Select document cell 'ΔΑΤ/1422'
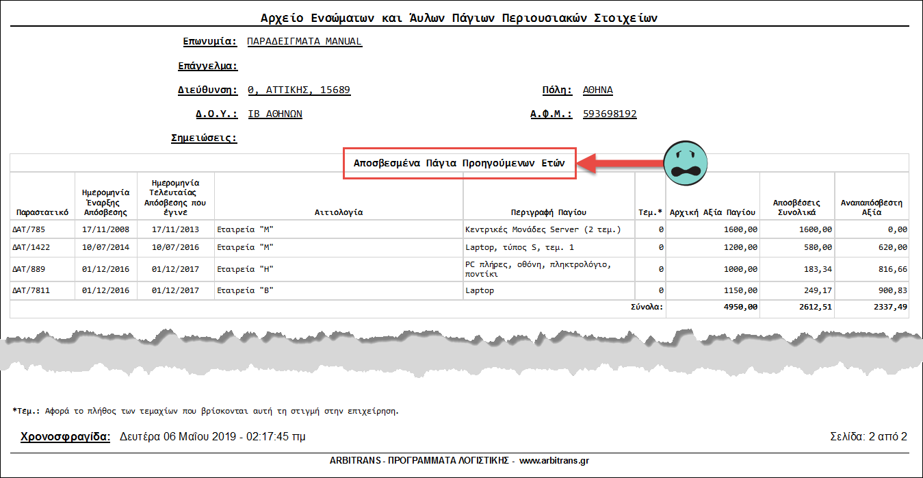Screen dimensions: 923x478 [x=31, y=247]
